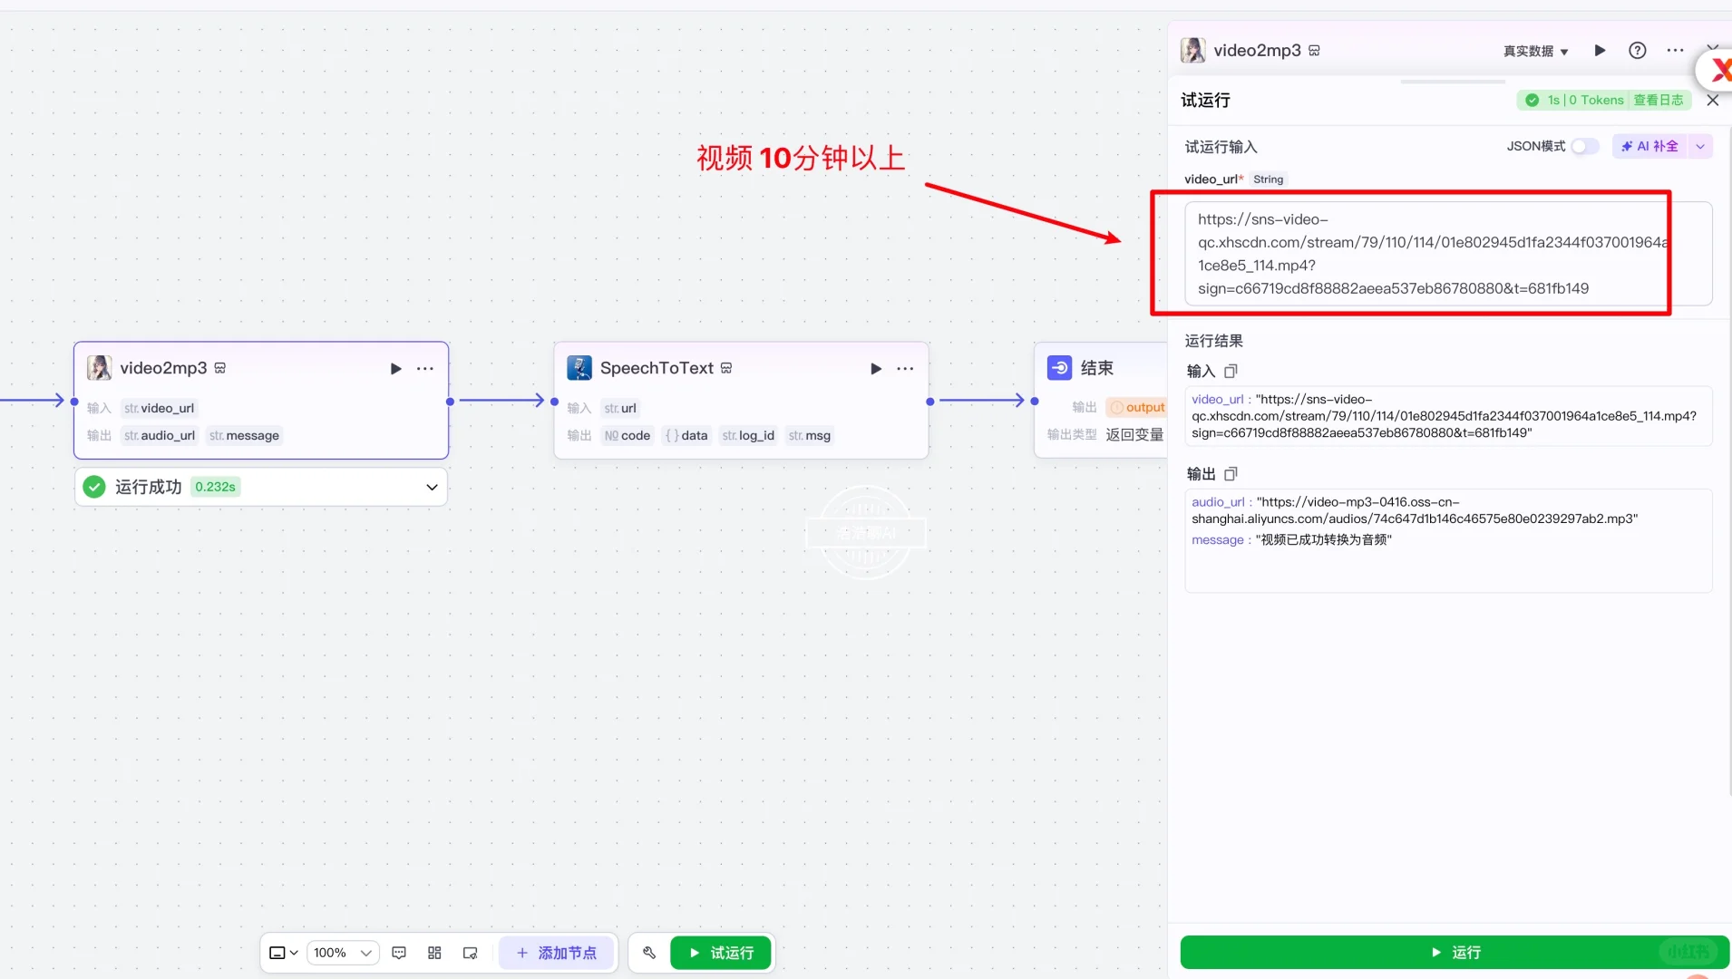
Task: Click the copy icon next to 输出 results
Action: point(1231,473)
